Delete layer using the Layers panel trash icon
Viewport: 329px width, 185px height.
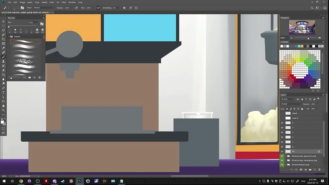319,170
